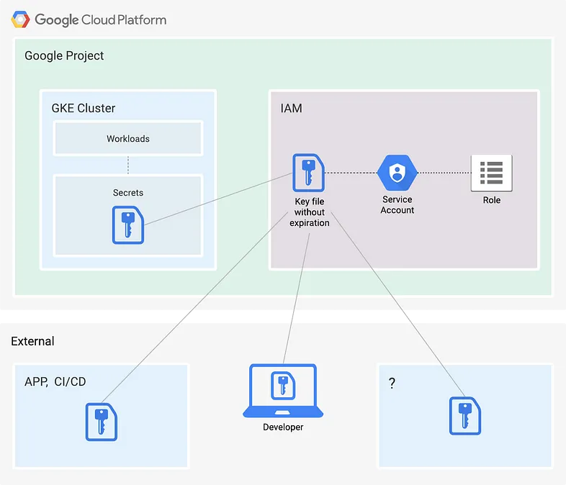Viewport: 566px width, 485px height.
Task: Select the Role caption
Action: pos(492,200)
